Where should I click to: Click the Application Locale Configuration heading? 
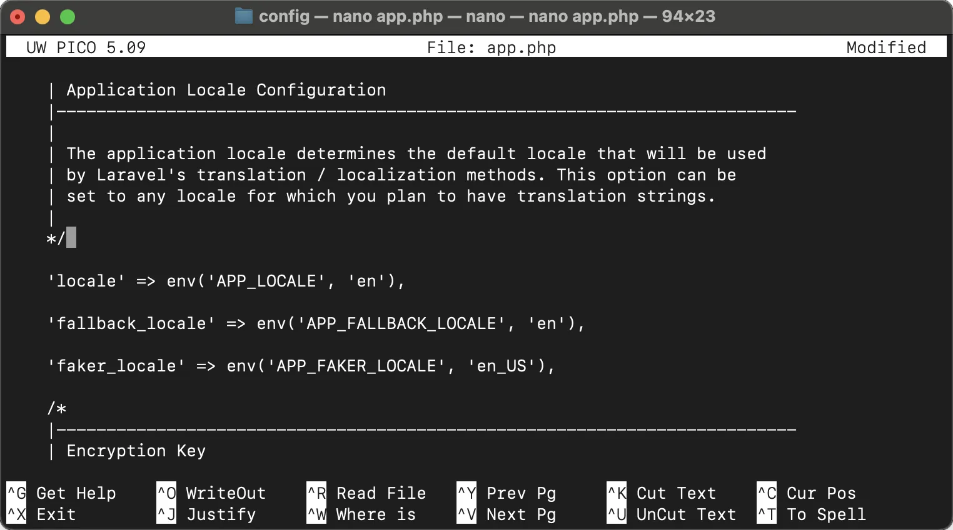tap(226, 91)
